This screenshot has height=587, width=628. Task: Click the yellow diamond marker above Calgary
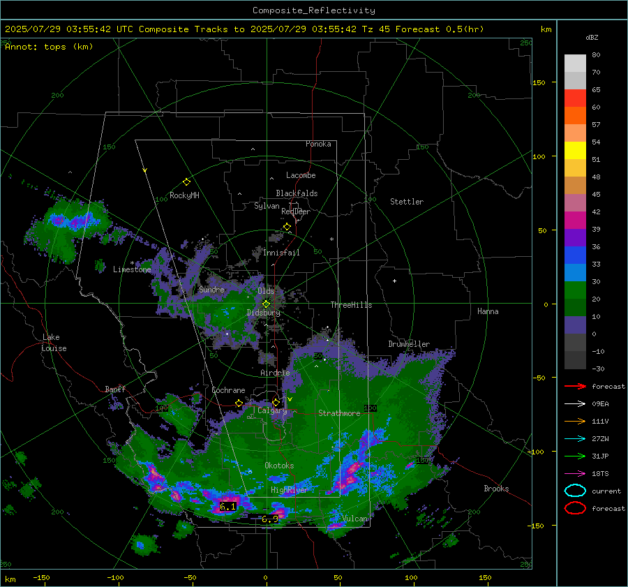click(x=276, y=402)
